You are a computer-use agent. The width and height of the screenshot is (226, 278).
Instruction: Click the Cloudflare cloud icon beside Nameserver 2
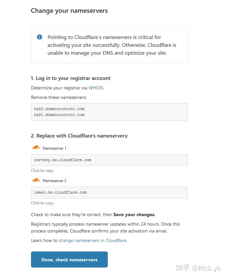[36, 180]
